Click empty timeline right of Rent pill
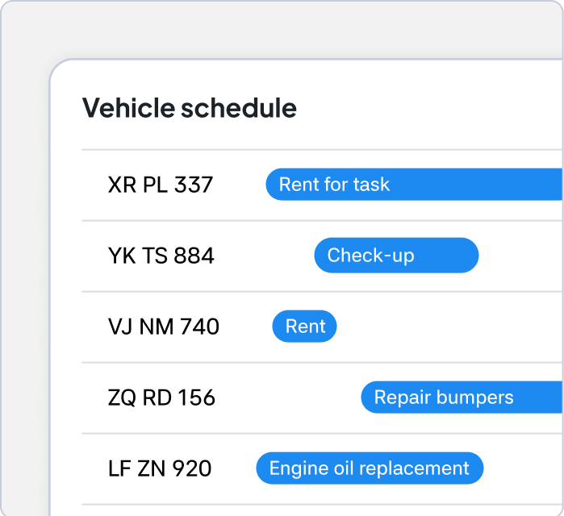 coord(444,327)
